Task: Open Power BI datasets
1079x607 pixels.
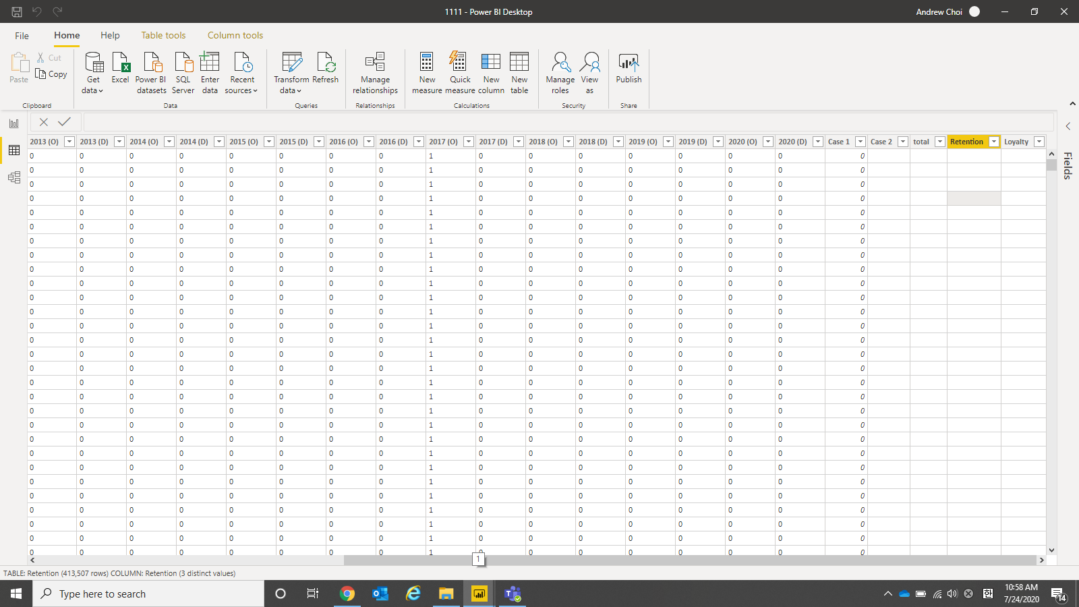Action: click(151, 73)
